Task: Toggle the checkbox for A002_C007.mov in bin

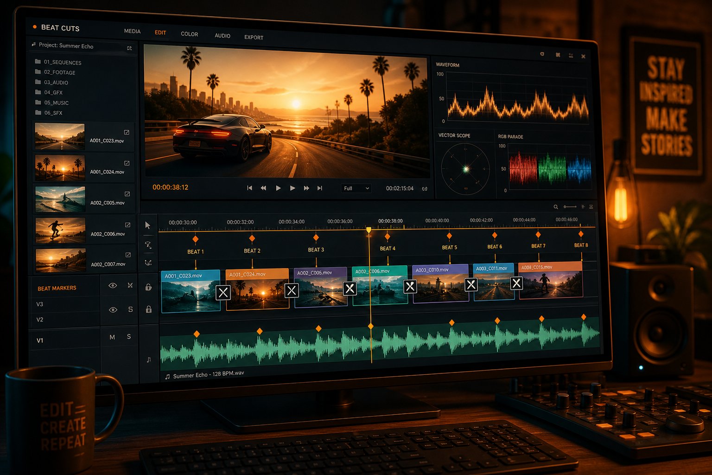Action: (128, 255)
